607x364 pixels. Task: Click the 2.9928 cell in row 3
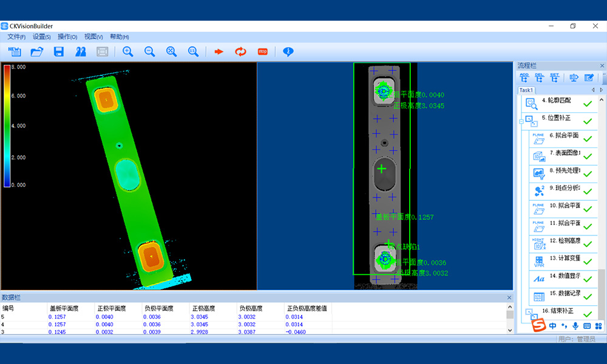[x=199, y=332]
